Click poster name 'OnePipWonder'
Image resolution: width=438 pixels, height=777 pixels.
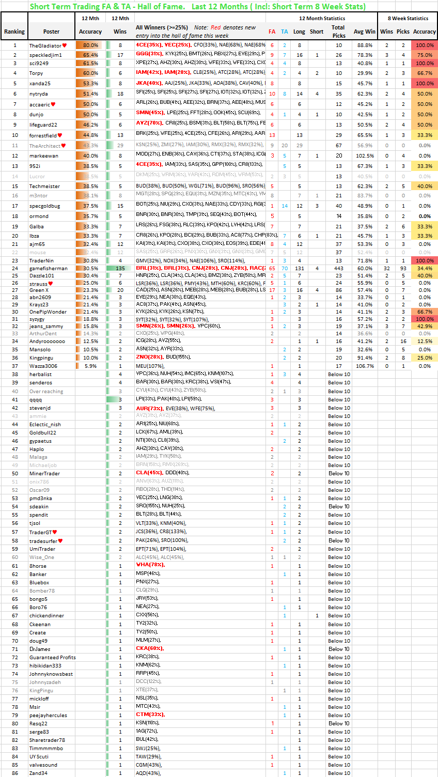coord(48,312)
